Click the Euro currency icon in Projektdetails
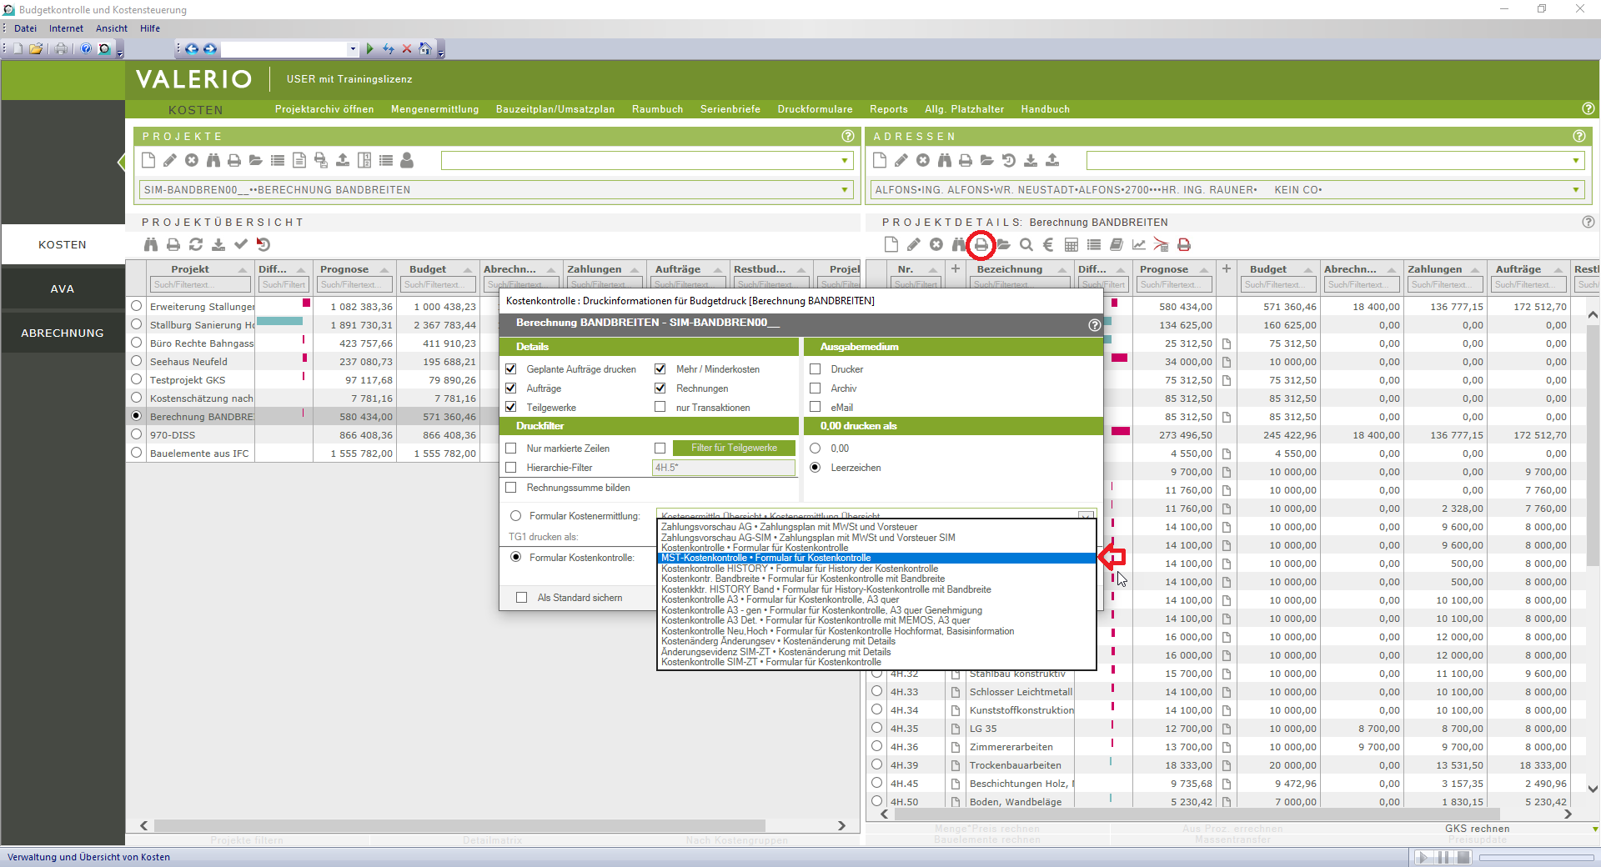Image resolution: width=1601 pixels, height=867 pixels. click(1048, 245)
